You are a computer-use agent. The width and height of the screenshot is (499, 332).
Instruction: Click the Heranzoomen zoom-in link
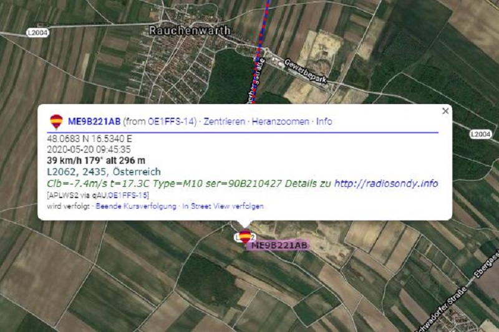pos(280,121)
